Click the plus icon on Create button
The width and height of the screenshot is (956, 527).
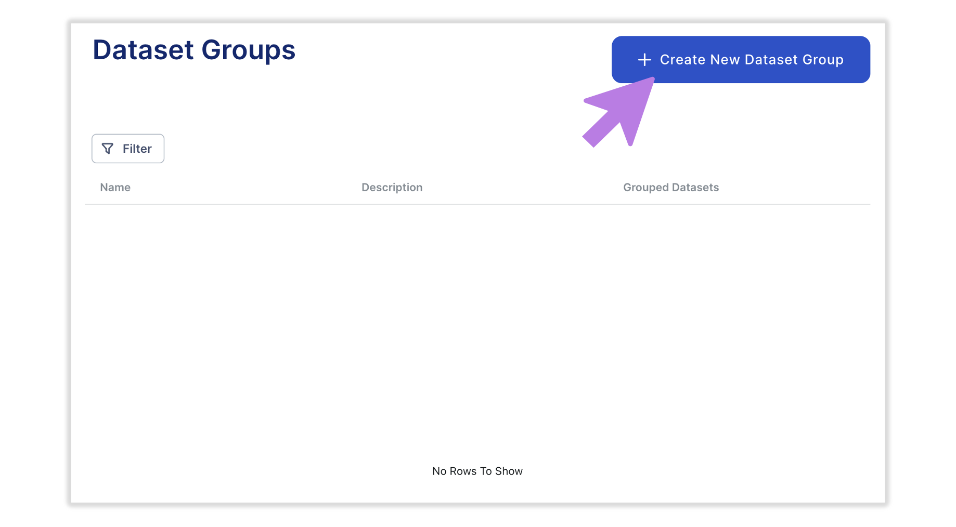(x=644, y=60)
